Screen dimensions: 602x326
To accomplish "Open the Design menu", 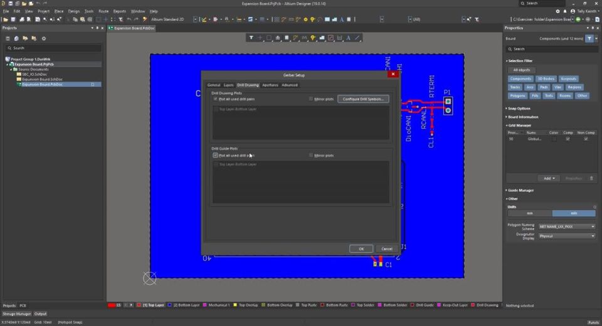I will (74, 11).
